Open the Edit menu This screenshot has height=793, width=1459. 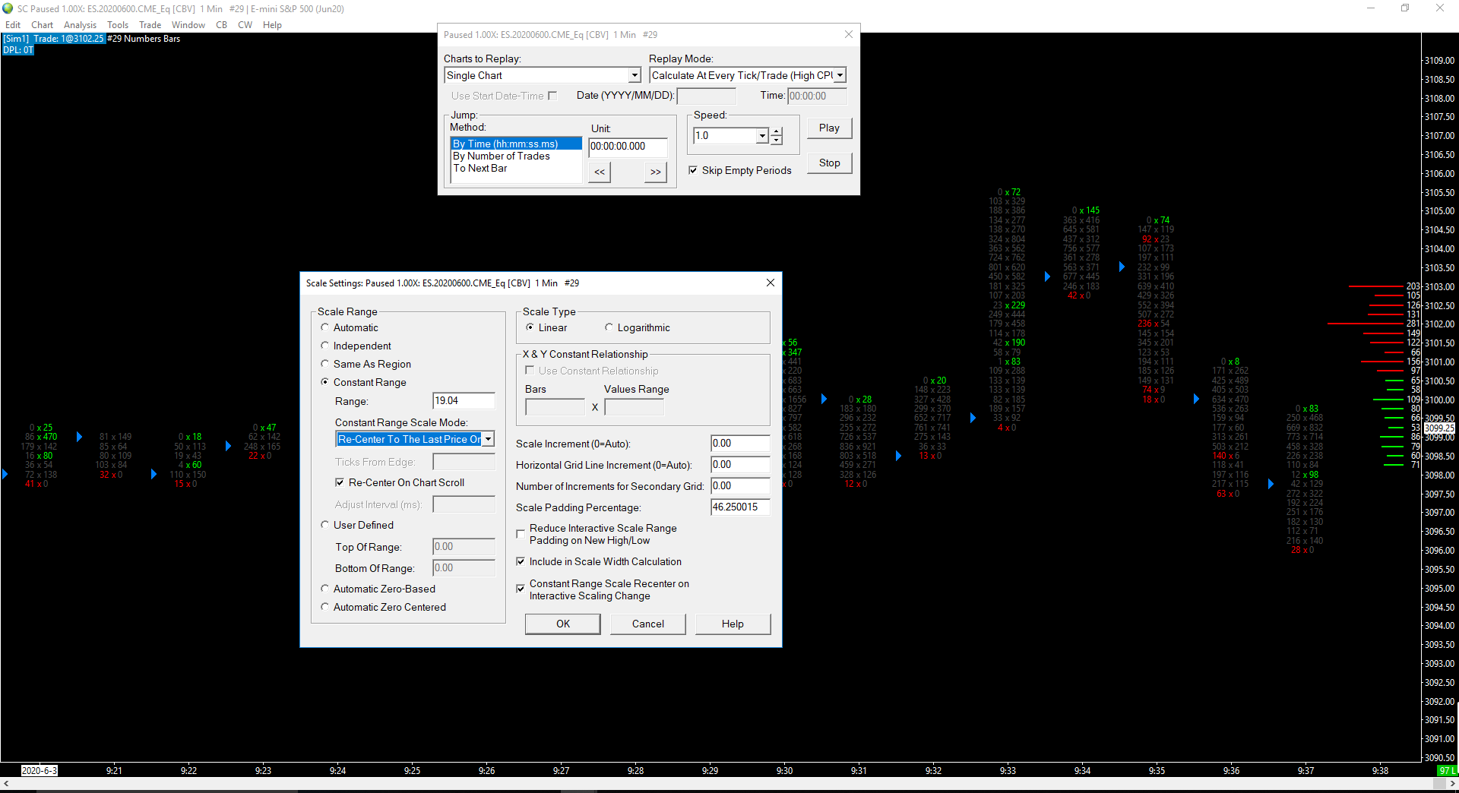pyautogui.click(x=13, y=25)
